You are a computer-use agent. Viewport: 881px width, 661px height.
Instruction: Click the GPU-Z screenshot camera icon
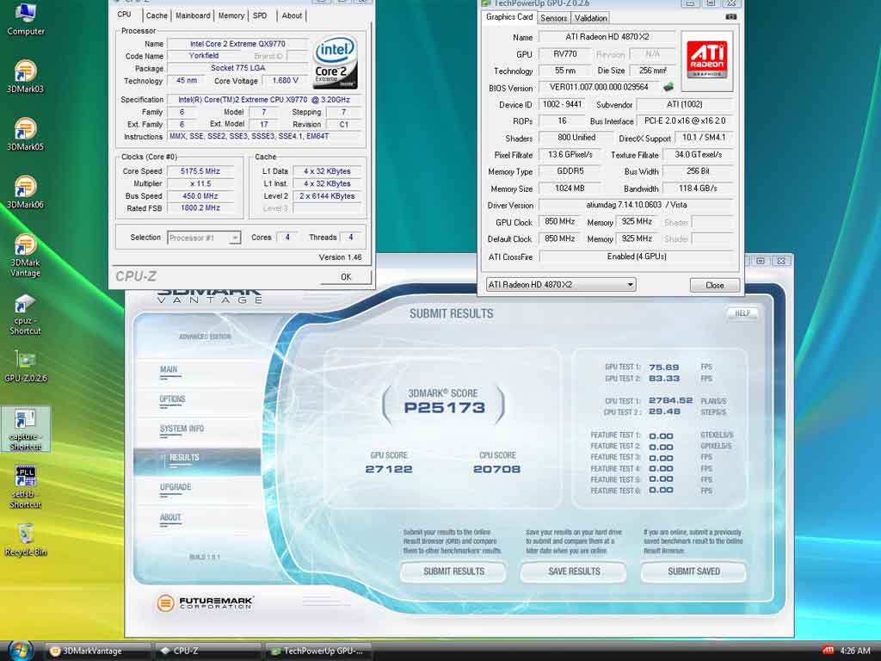pyautogui.click(x=731, y=17)
